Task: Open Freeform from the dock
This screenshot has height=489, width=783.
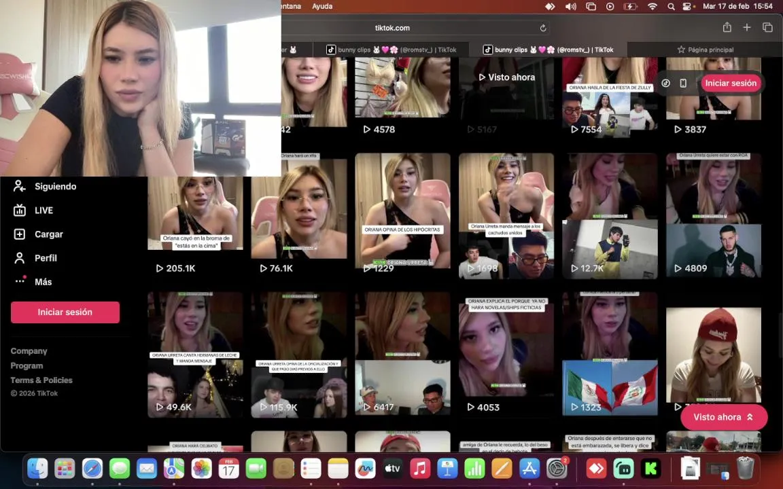Action: click(x=365, y=469)
